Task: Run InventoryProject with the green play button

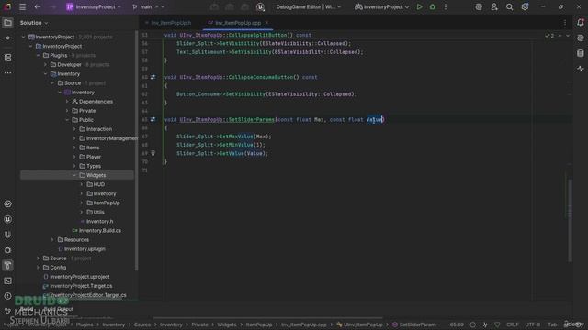Action: coord(419,6)
